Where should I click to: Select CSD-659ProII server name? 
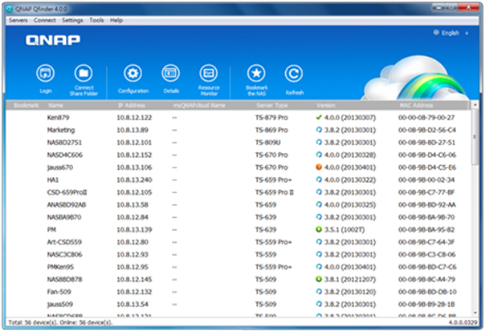point(67,192)
